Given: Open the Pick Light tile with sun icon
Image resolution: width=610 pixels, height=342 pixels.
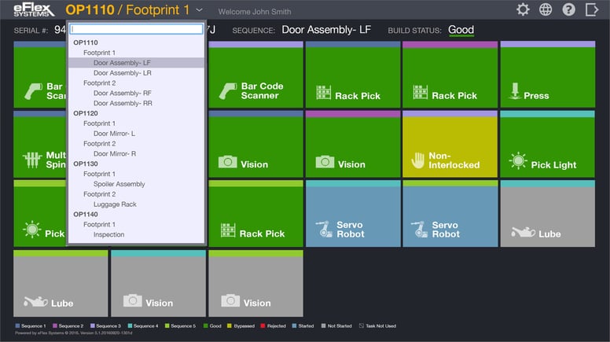Looking at the screenshot, I should pos(548,144).
